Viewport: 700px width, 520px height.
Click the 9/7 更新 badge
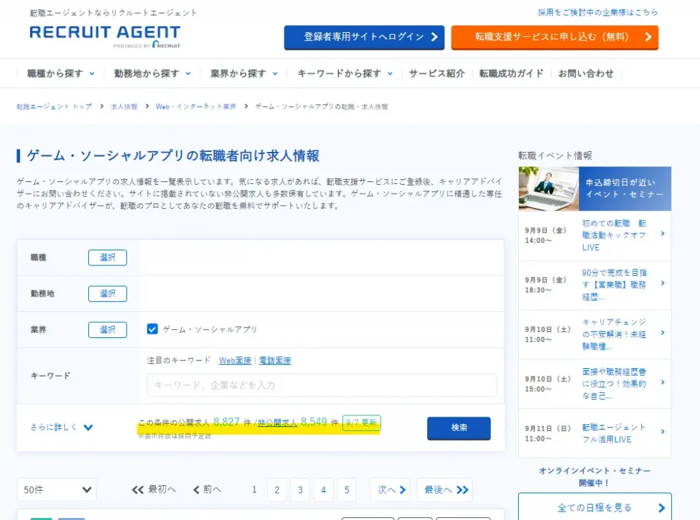pos(362,423)
